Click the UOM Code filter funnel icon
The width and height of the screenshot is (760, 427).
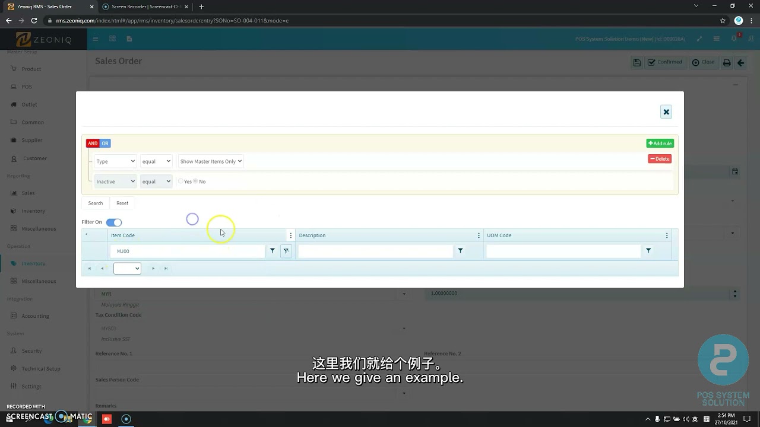648,251
